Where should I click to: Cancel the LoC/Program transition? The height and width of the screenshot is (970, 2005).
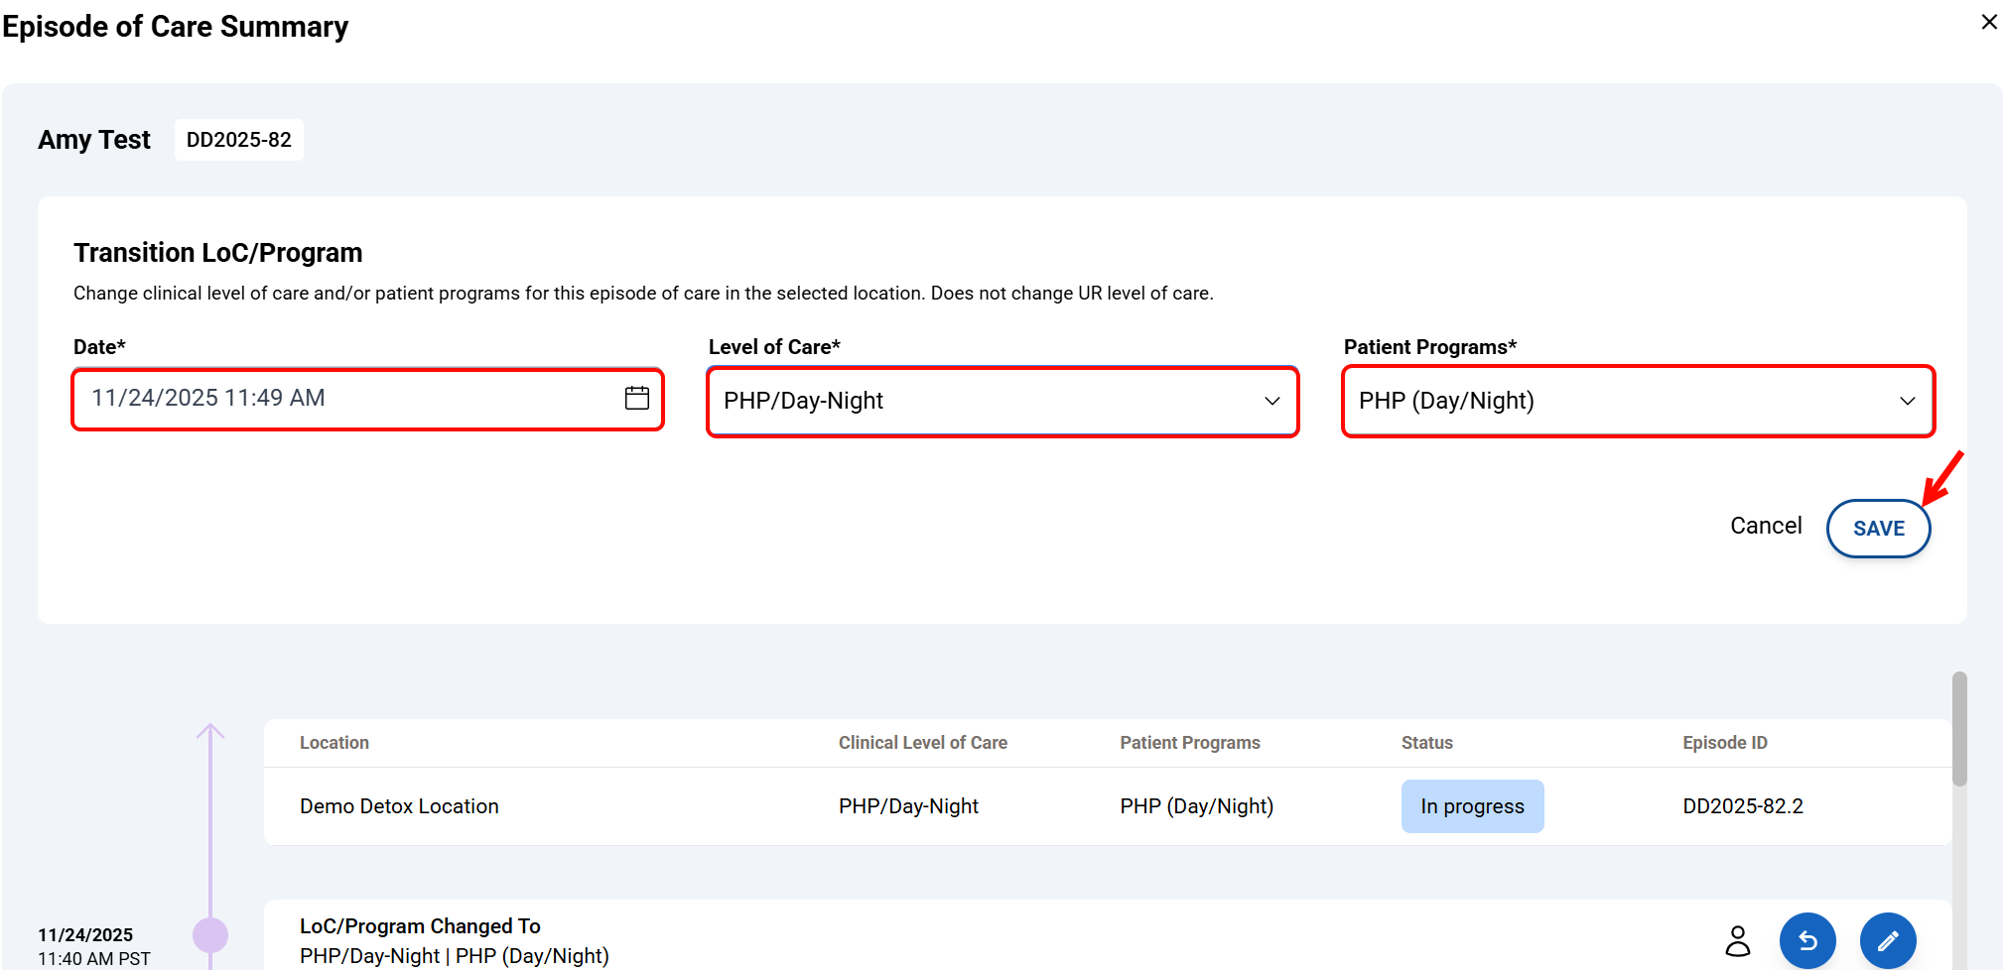coord(1765,526)
